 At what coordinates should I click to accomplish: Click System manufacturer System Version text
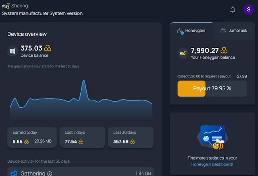click(x=42, y=13)
